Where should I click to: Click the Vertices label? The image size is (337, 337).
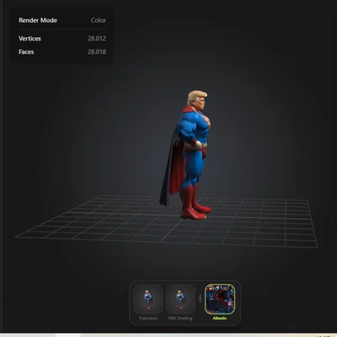tap(29, 39)
